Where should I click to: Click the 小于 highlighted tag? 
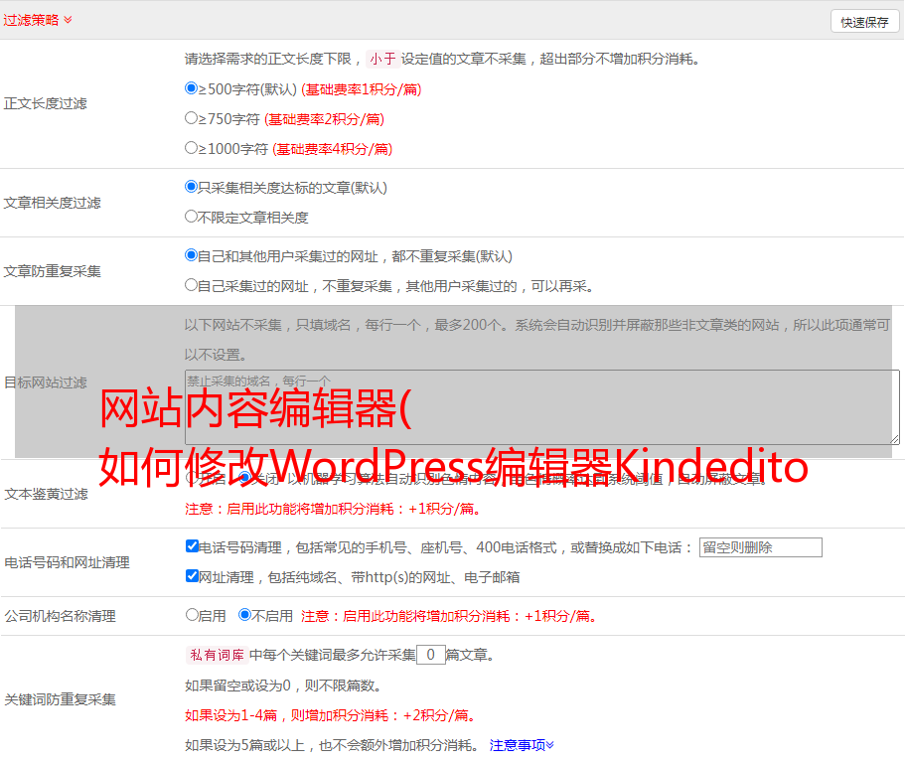(382, 59)
